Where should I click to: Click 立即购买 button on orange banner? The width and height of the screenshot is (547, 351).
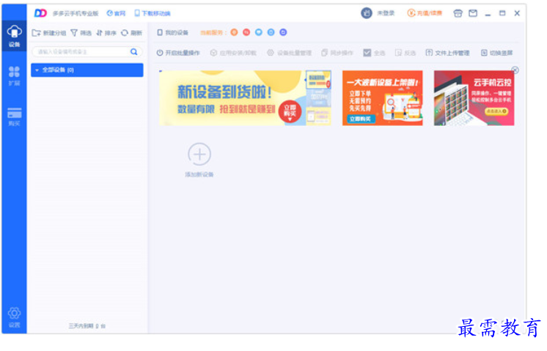coord(361,119)
